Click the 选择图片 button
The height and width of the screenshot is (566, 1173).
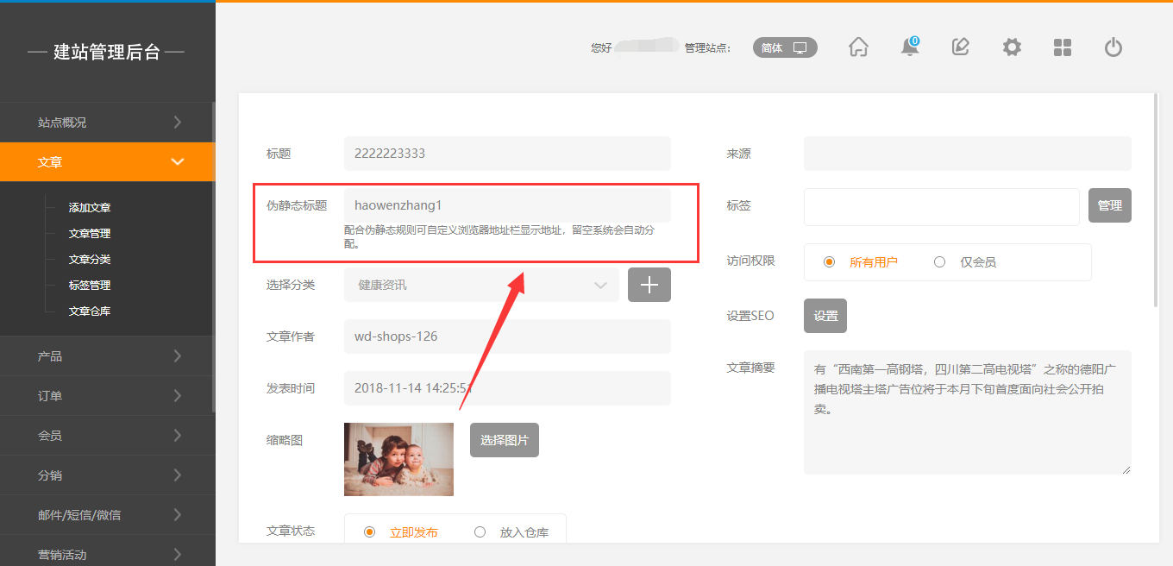(504, 440)
